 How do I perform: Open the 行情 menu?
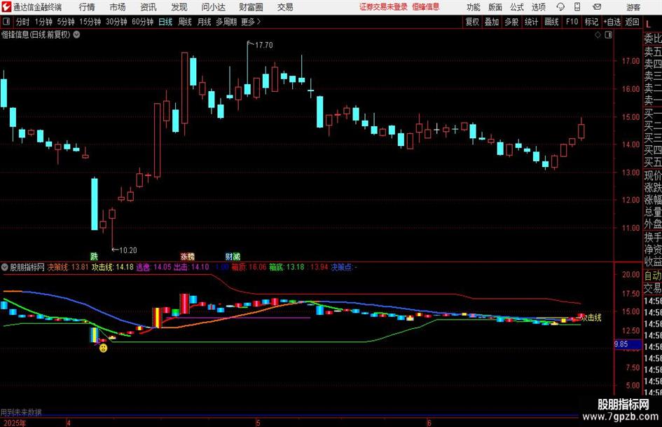[x=87, y=7]
